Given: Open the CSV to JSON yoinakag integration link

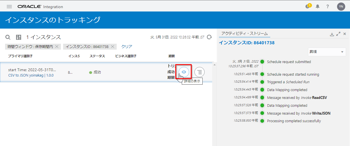Looking at the screenshot, I should pos(31,75).
